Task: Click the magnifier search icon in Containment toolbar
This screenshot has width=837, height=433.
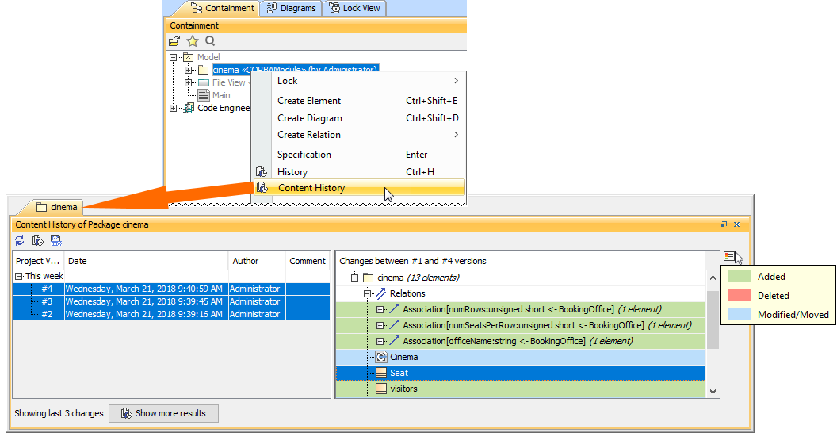Action: pyautogui.click(x=210, y=41)
